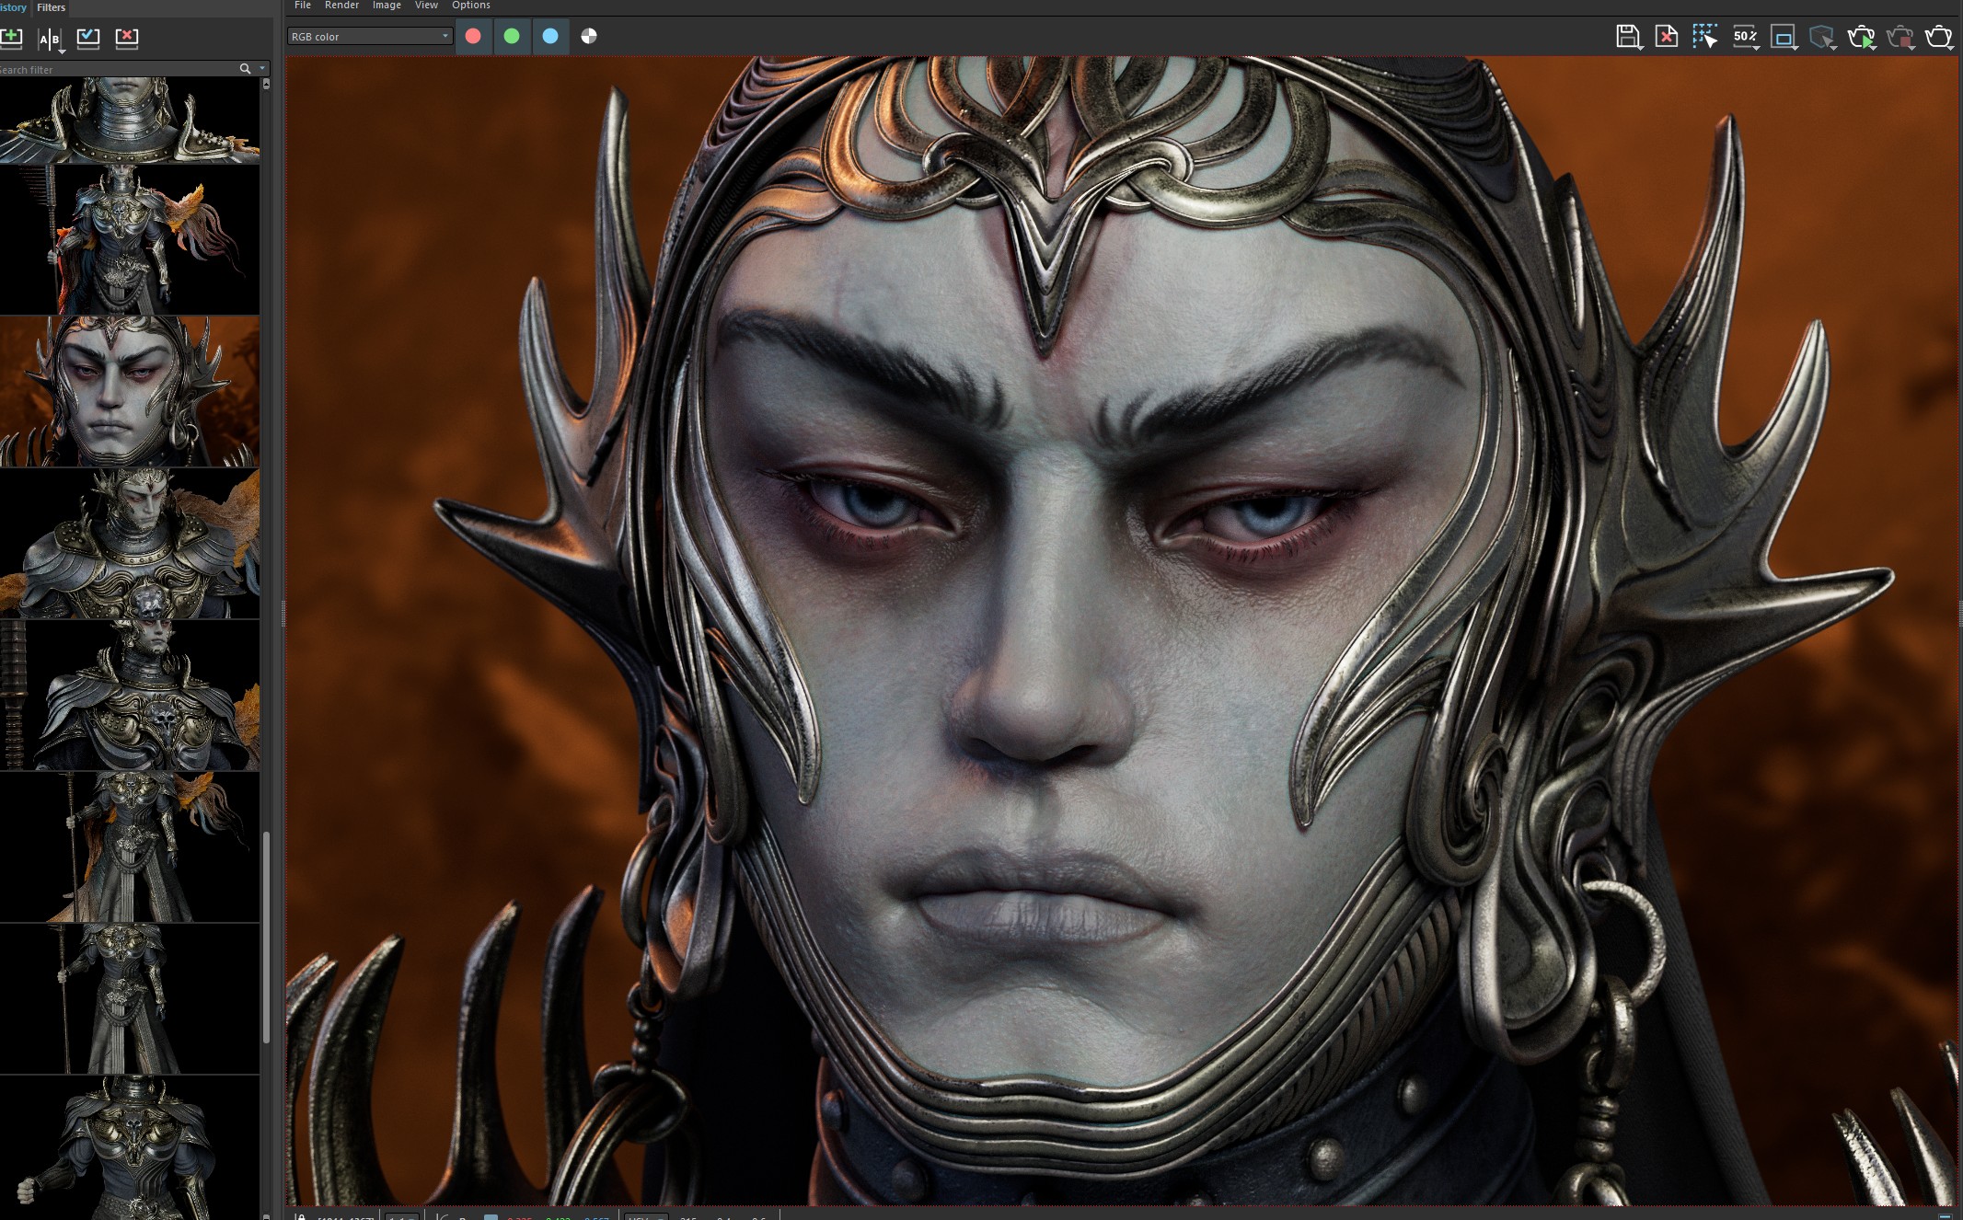The height and width of the screenshot is (1220, 1963).
Task: Click the clear image icon
Action: (1666, 37)
